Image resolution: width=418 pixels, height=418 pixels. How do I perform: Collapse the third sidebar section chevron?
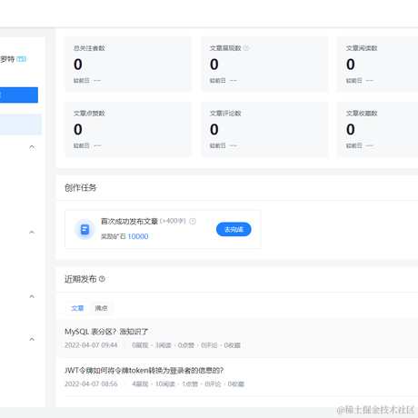pyautogui.click(x=32, y=296)
